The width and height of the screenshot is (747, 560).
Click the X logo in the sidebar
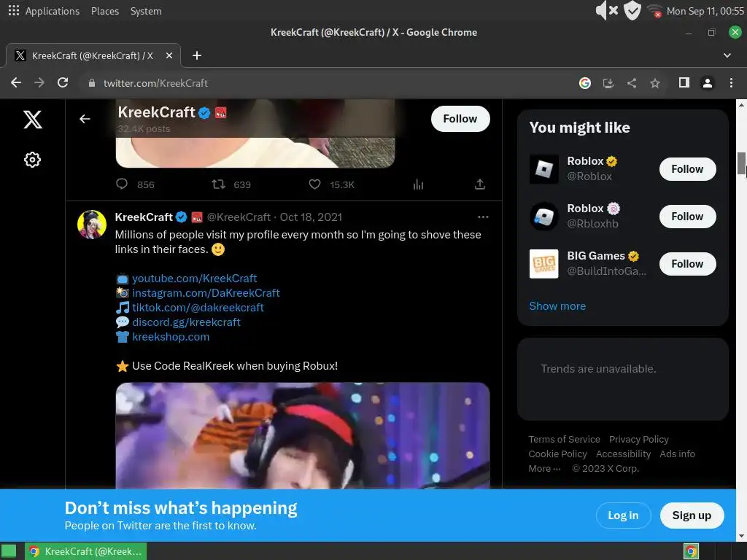(x=32, y=119)
